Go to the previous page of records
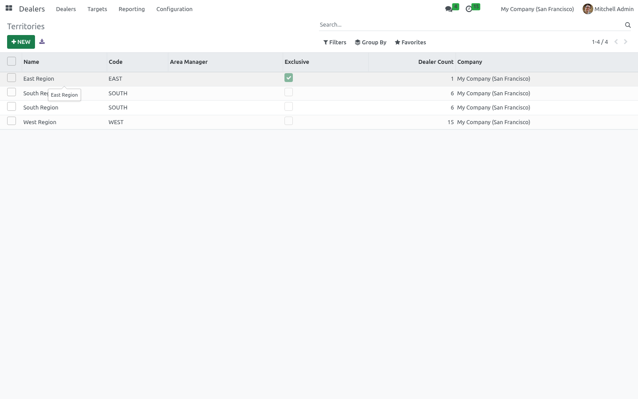 (x=616, y=42)
